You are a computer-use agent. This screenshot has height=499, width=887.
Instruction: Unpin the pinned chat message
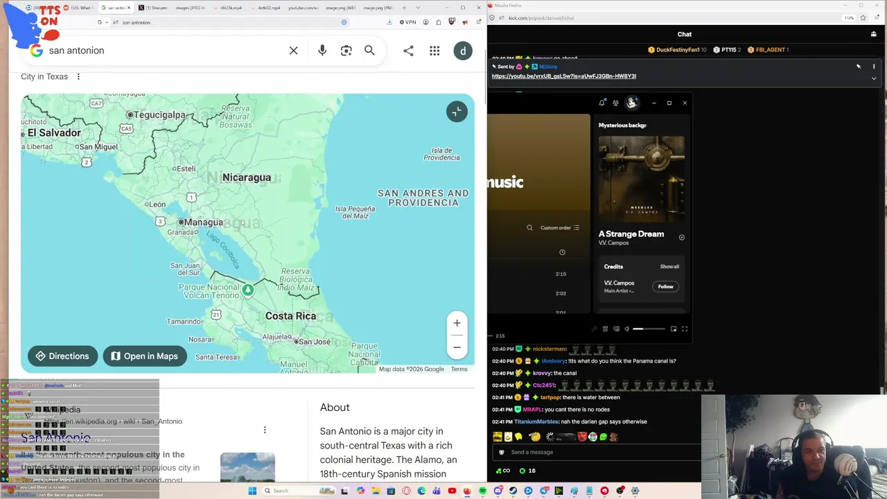[x=858, y=67]
